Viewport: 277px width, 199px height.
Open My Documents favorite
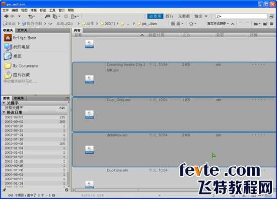pyautogui.click(x=21, y=65)
